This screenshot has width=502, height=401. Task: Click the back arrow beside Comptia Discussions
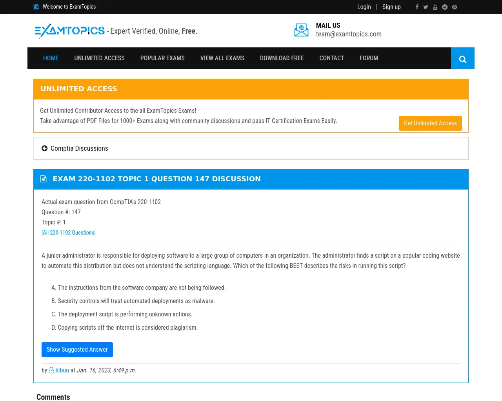click(44, 148)
